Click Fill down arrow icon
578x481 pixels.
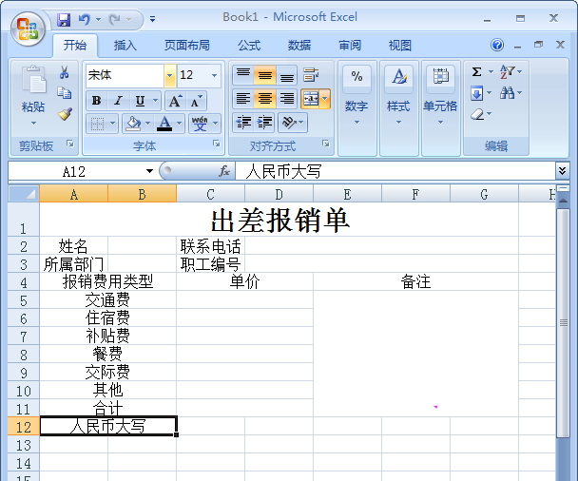476,93
